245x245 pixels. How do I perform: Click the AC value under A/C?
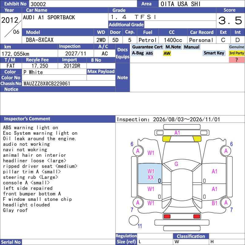(104, 54)
